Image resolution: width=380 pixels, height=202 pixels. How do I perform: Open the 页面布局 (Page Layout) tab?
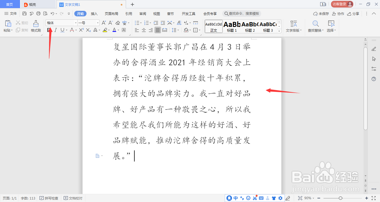pos(111,13)
